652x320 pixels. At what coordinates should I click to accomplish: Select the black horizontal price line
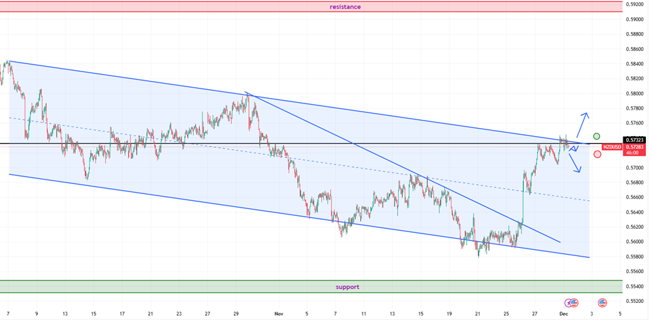[x=205, y=143]
